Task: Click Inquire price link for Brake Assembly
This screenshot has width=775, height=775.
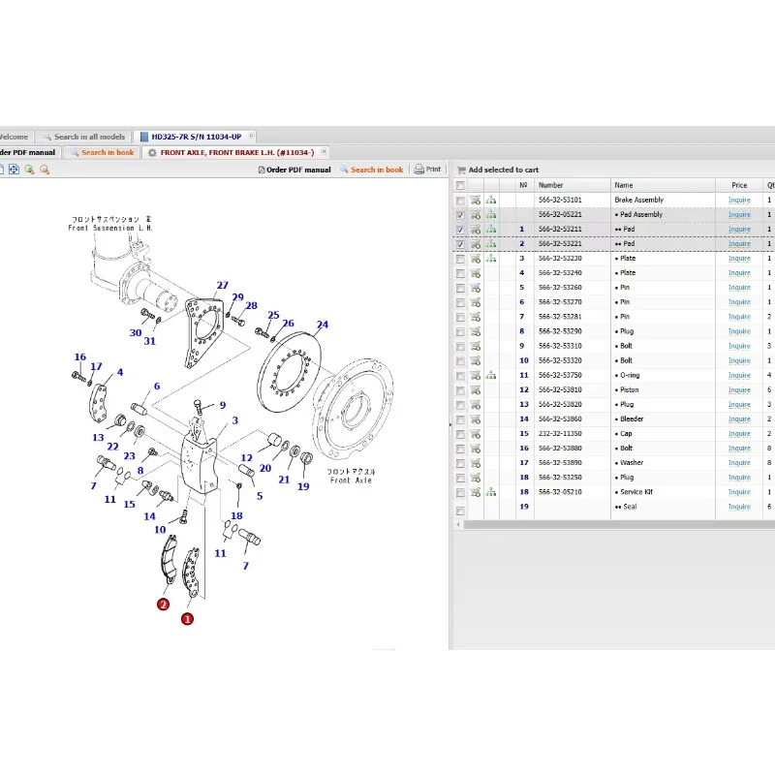Action: coord(739,201)
